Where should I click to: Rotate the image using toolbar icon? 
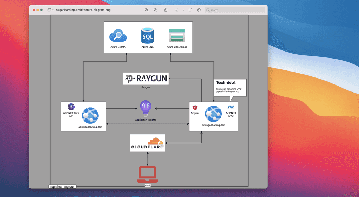pos(190,10)
